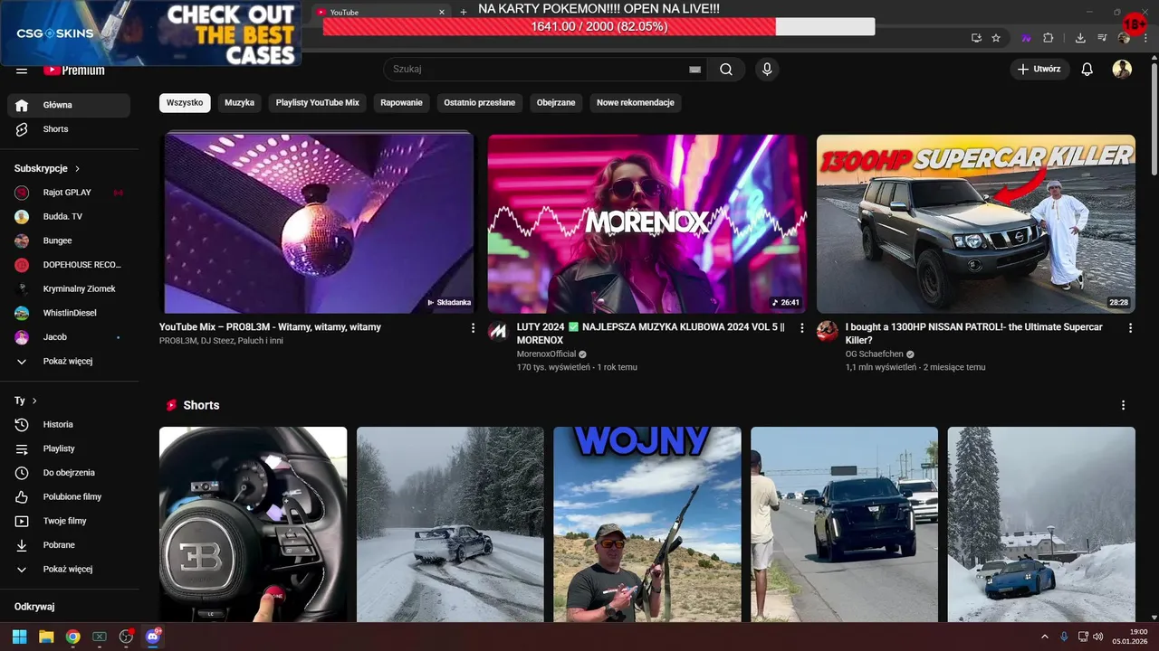Open the browser extensions puzzle icon
1159x651 pixels.
[x=1049, y=38]
